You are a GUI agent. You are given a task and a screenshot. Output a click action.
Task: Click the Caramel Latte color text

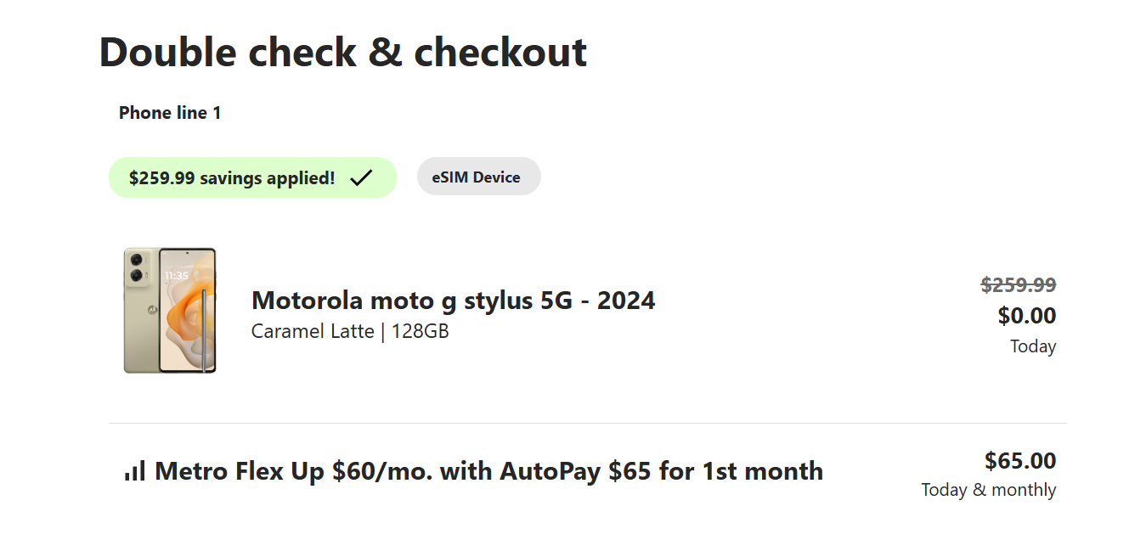(313, 331)
